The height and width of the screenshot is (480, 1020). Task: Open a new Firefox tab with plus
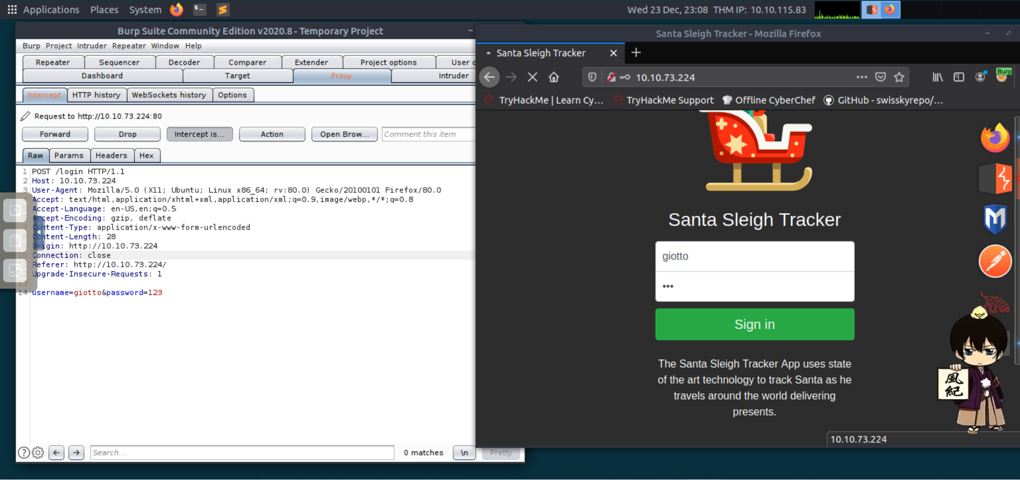point(636,53)
